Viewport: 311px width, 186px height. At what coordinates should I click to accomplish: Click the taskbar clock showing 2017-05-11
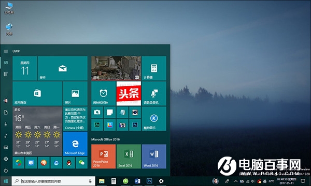pyautogui.click(x=287, y=181)
